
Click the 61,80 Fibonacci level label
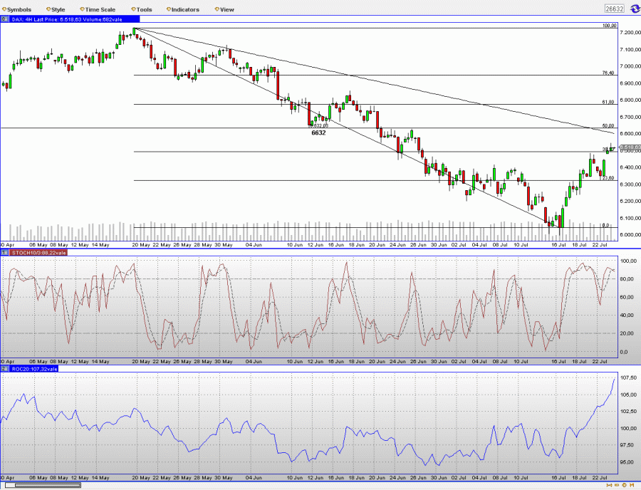(x=608, y=102)
